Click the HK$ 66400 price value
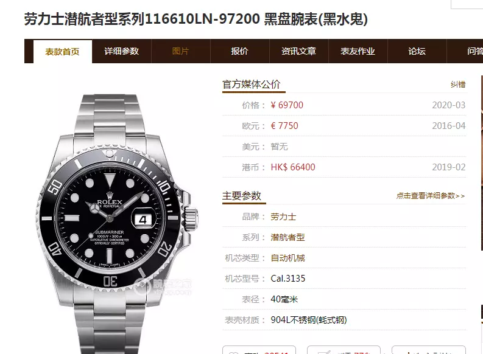483x354 pixels. 293,167
